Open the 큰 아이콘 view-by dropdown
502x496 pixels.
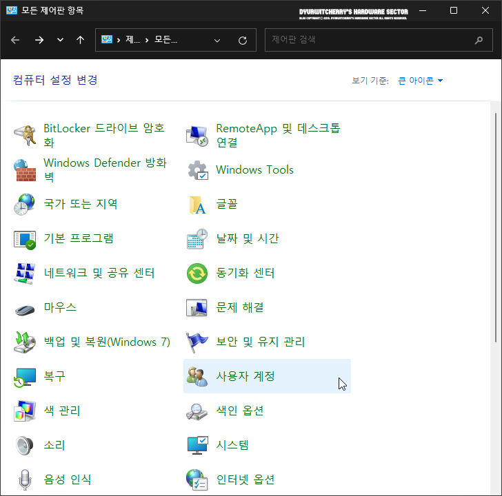(420, 81)
